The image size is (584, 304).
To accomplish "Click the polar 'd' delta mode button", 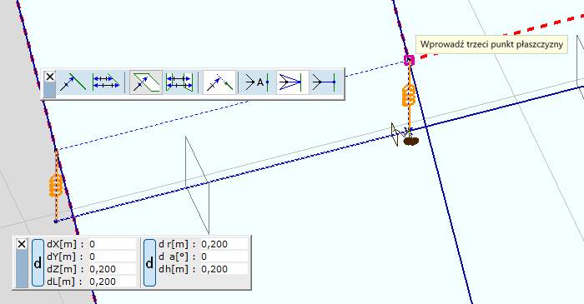I will point(149,263).
